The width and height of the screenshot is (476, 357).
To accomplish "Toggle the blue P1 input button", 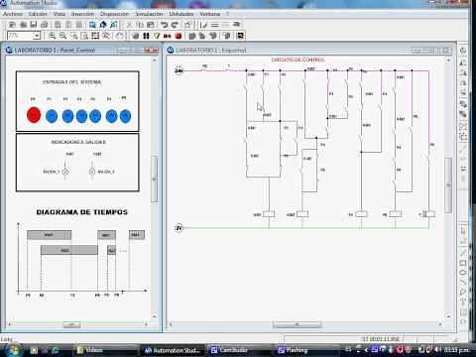I will tap(52, 116).
